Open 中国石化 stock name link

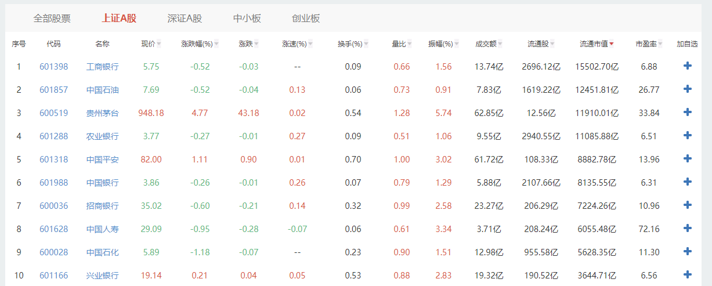102,252
